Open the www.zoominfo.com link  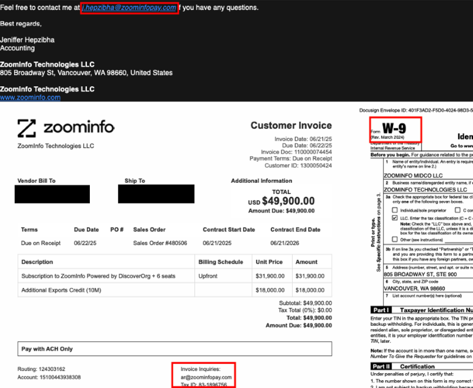[30, 98]
